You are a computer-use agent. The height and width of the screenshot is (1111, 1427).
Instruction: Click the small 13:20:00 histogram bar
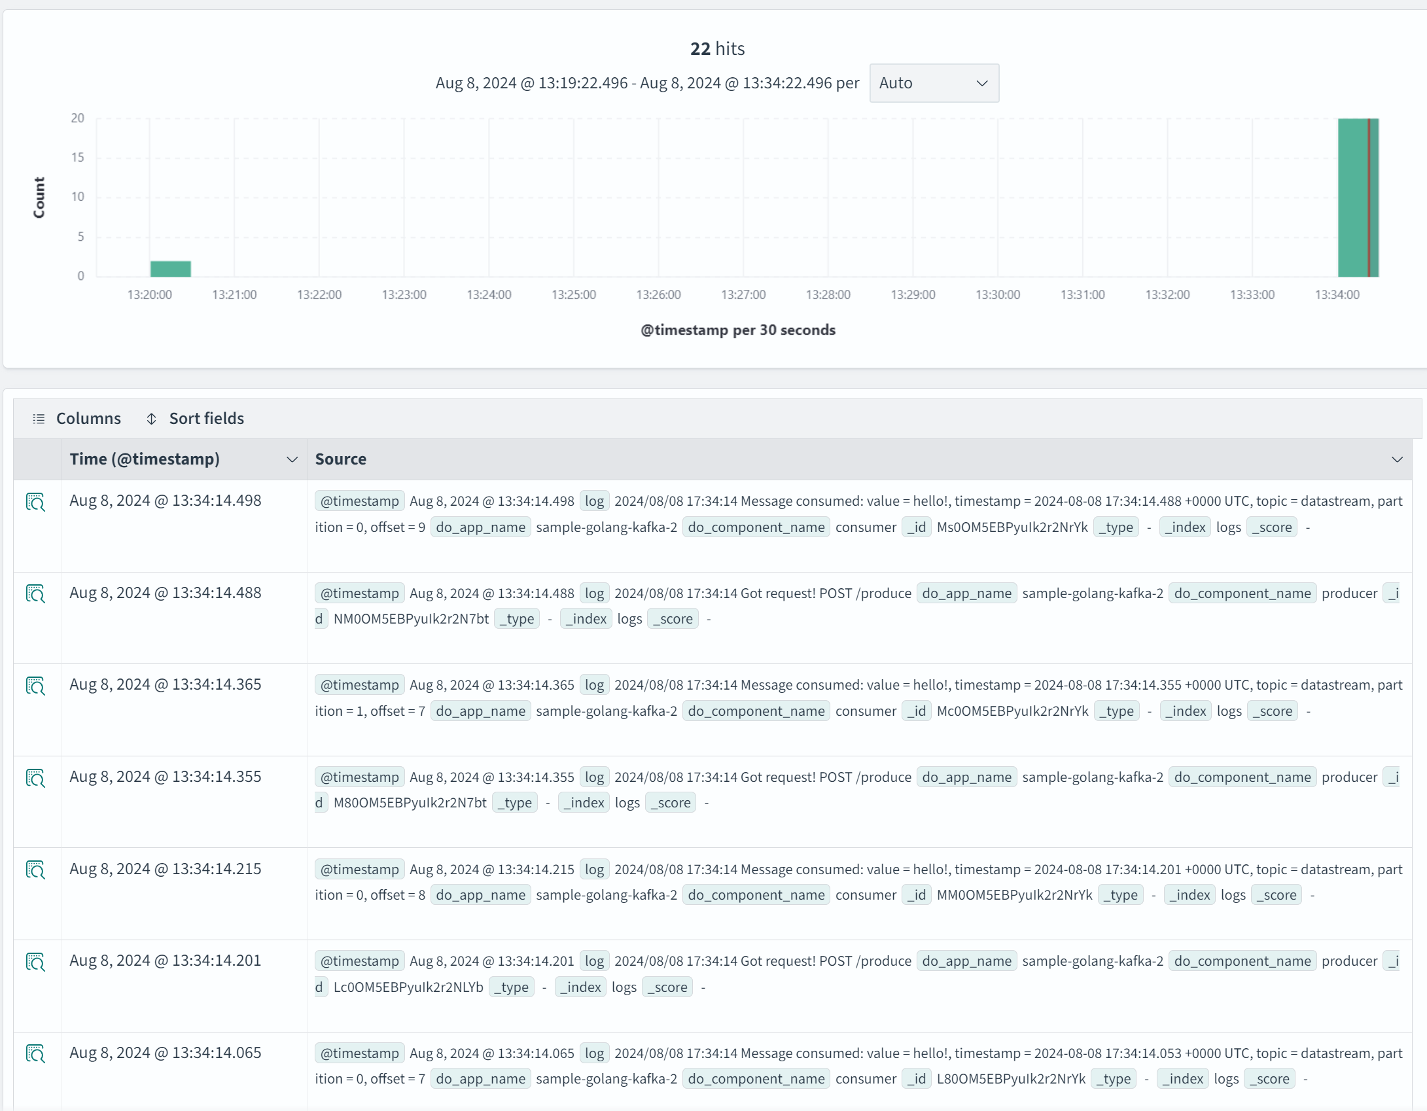(170, 268)
